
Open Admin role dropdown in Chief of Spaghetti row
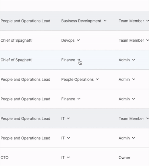(127, 60)
